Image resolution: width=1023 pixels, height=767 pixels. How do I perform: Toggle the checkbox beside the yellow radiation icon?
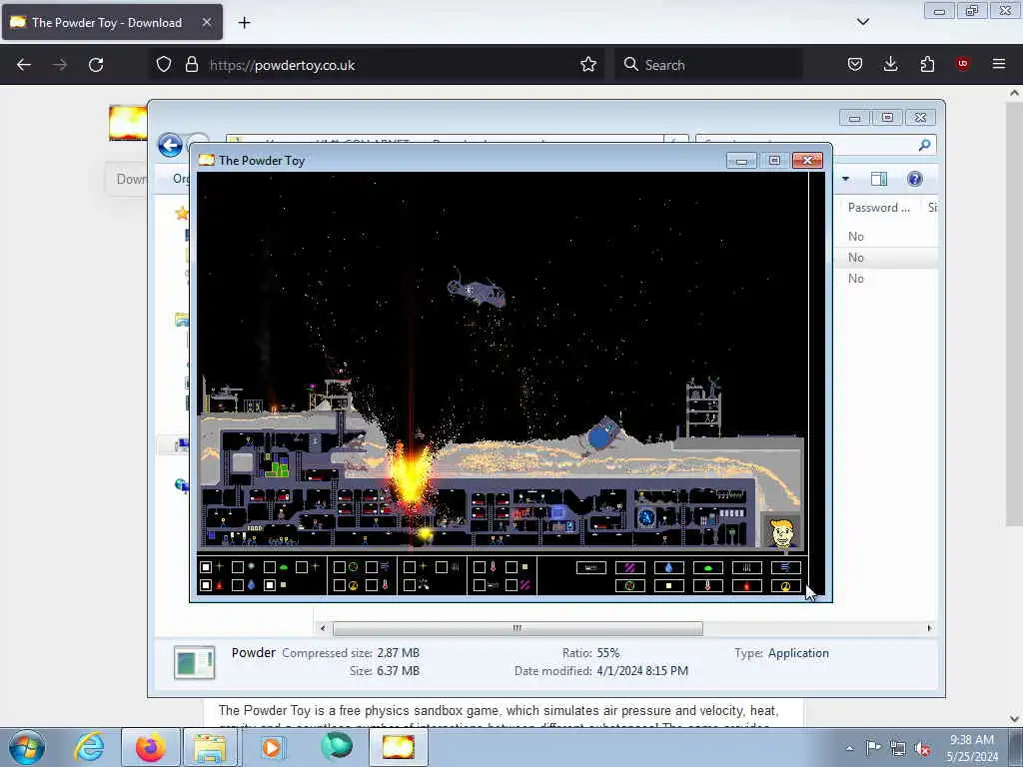click(340, 585)
